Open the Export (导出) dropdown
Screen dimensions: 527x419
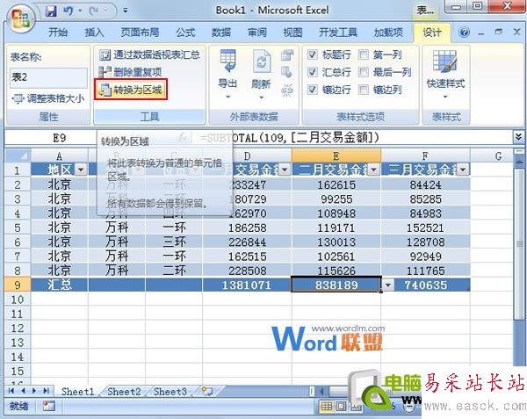[227, 75]
